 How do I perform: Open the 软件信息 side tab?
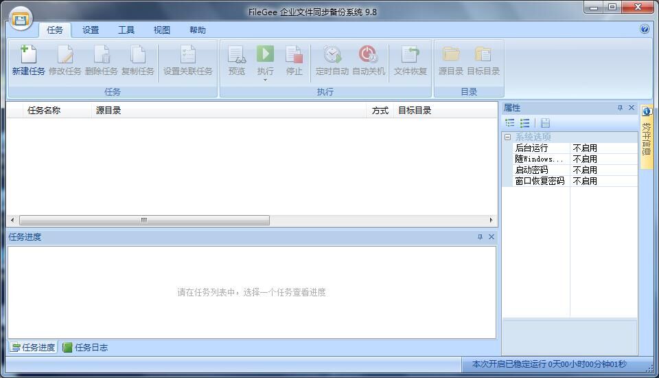[647, 136]
